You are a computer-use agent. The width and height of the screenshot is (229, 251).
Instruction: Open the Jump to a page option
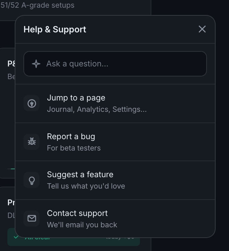pos(115,103)
